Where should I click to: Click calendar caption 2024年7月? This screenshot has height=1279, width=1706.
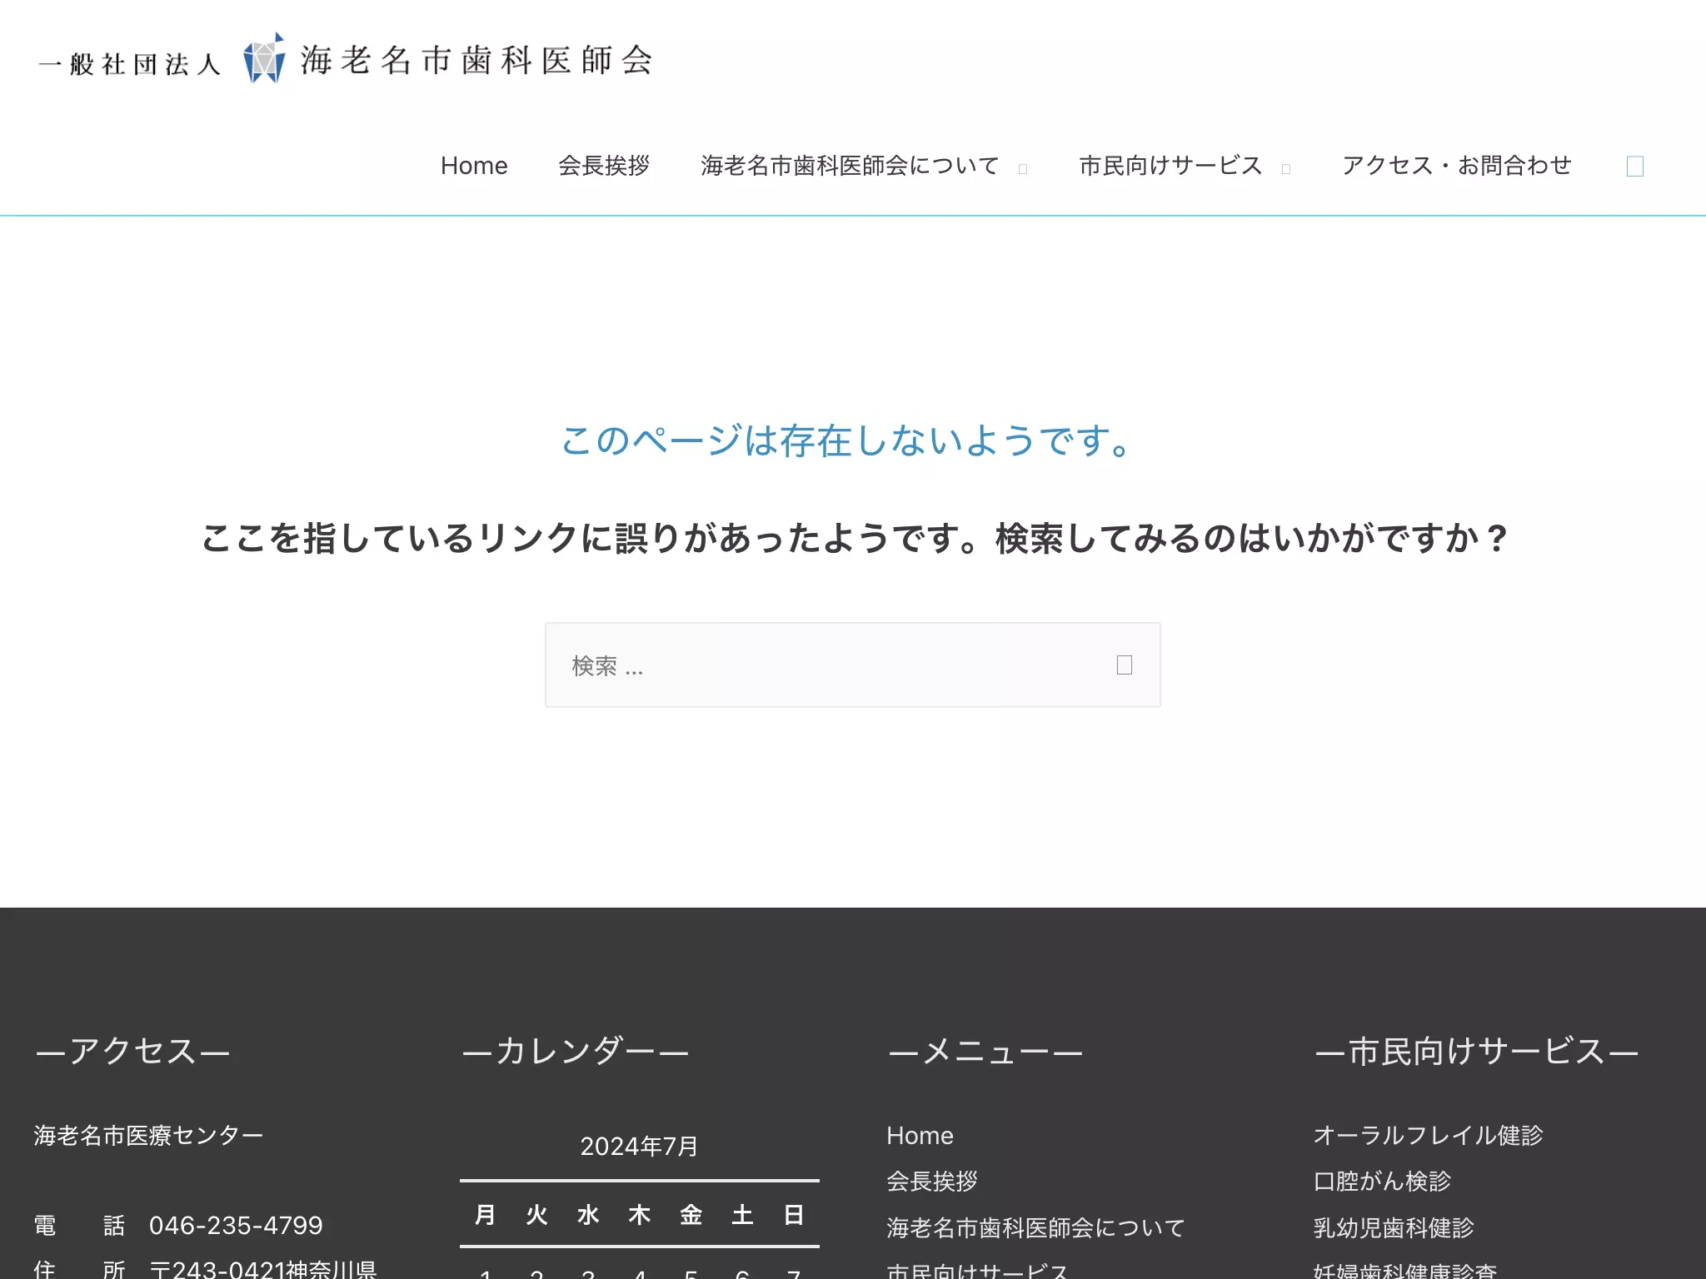point(639,1147)
